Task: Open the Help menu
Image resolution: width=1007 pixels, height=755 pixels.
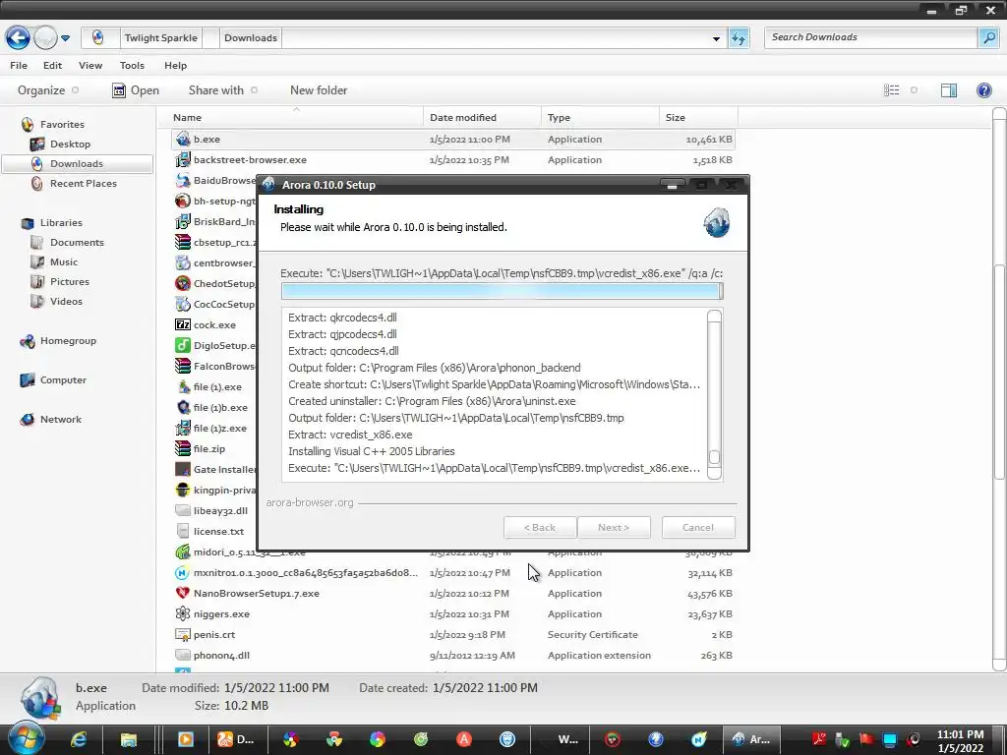Action: [x=175, y=66]
